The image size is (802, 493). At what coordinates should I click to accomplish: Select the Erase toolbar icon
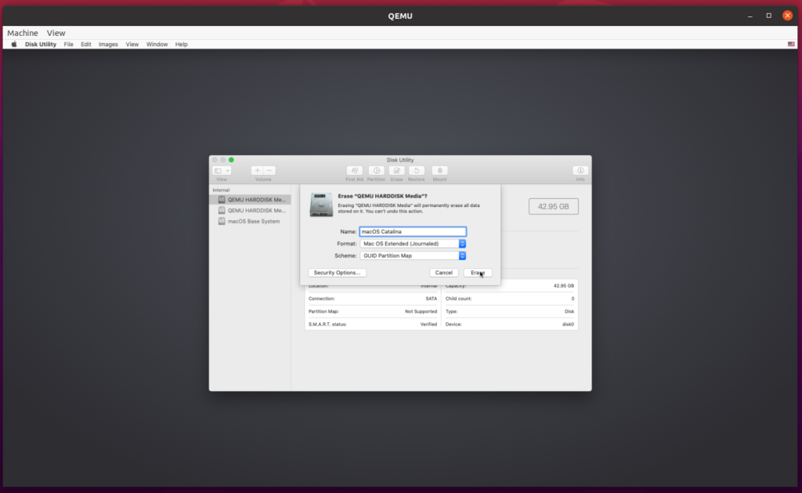coord(396,171)
